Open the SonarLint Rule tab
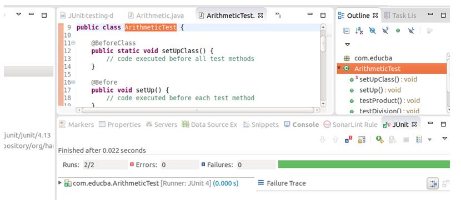Screen dimensions: 461x200 [350, 125]
